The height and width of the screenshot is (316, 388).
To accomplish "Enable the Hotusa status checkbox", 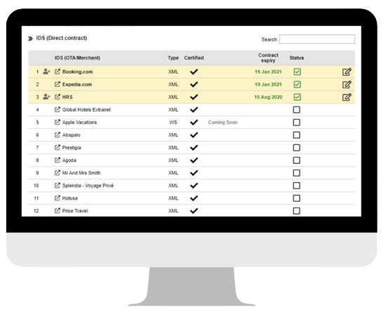I will pos(297,198).
